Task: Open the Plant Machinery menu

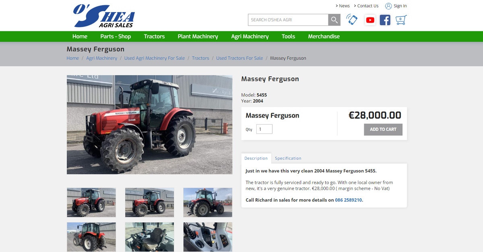Action: click(x=198, y=37)
